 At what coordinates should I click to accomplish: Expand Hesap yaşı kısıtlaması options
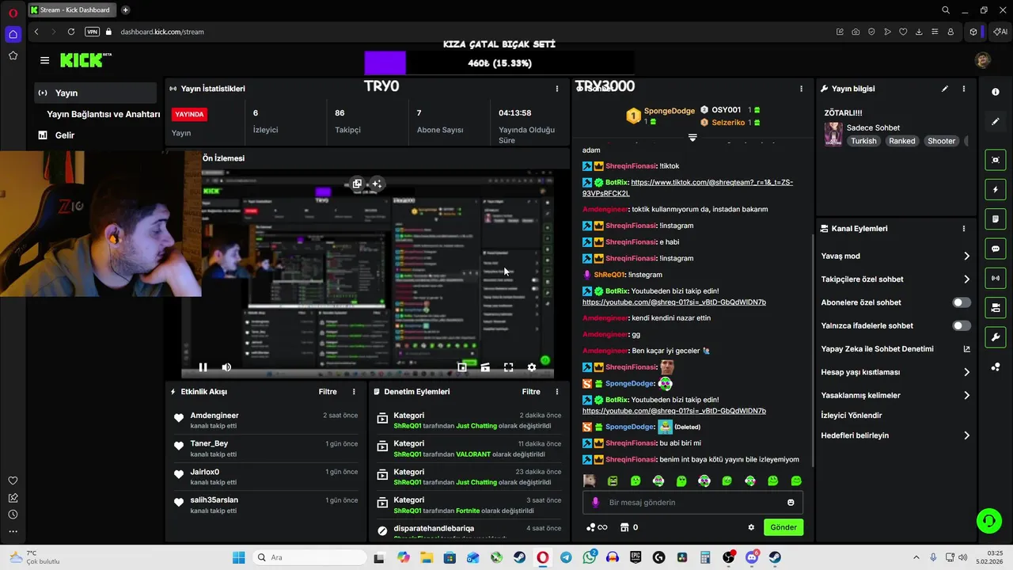click(966, 372)
